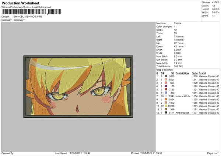The image size is (221, 156).
Task: Select the Zoom value 1:1
Action: click(214, 15)
